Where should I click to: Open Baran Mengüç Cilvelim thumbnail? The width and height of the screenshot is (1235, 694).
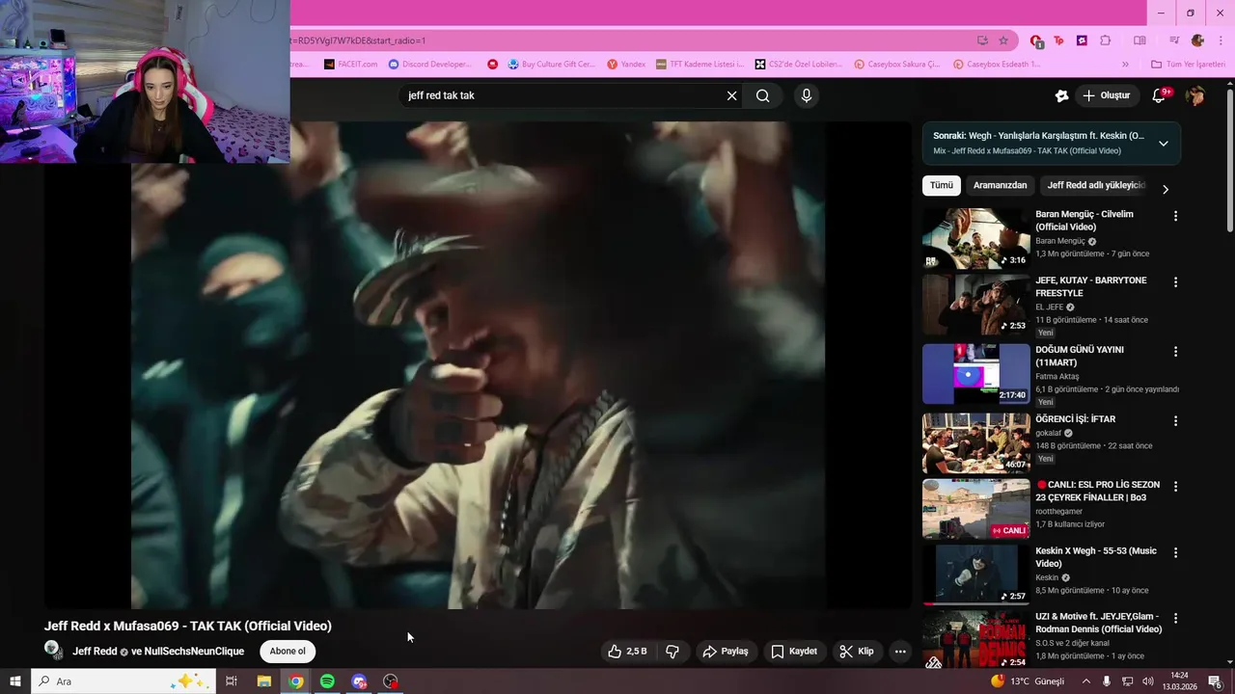click(975, 238)
